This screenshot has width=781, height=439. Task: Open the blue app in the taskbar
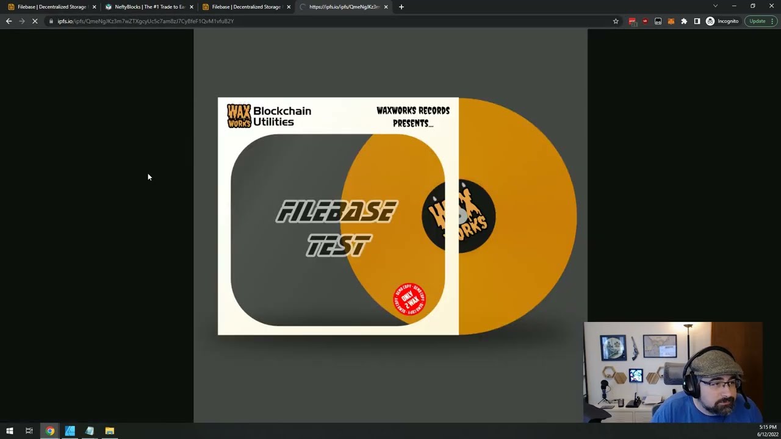click(70, 431)
